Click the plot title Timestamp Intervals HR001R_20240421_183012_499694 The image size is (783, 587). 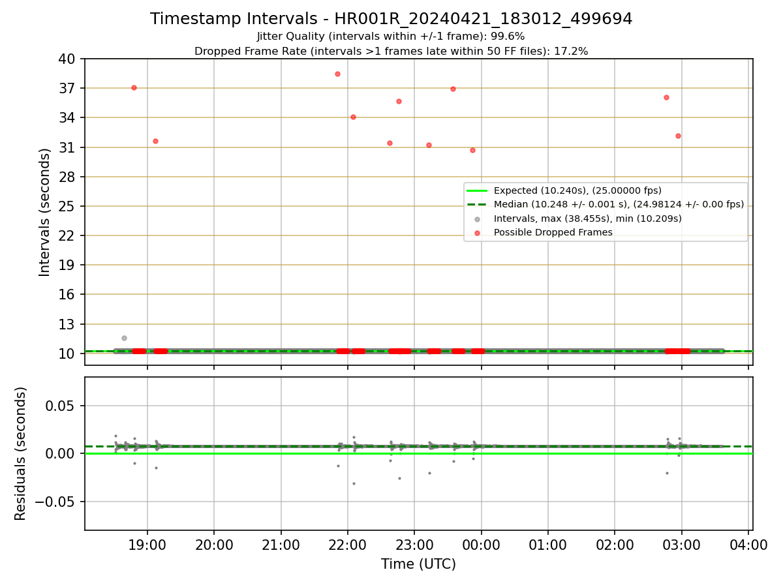391,19
